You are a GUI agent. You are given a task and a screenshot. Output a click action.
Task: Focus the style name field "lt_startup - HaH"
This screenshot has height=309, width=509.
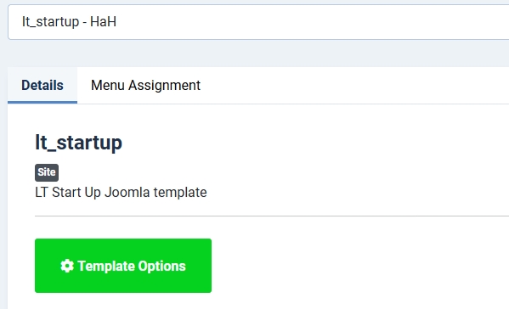point(258,22)
